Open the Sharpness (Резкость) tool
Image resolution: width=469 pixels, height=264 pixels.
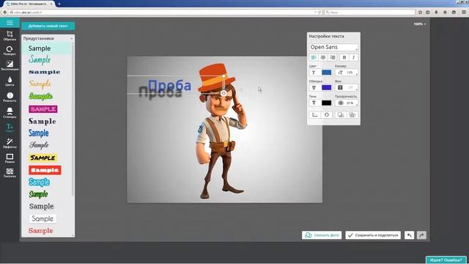(10, 97)
